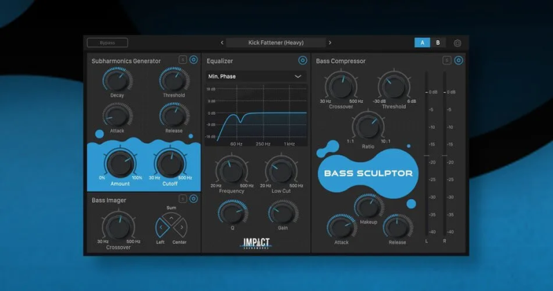Click the Bass Compressor Crossover knob
553x291 pixels.
point(341,86)
